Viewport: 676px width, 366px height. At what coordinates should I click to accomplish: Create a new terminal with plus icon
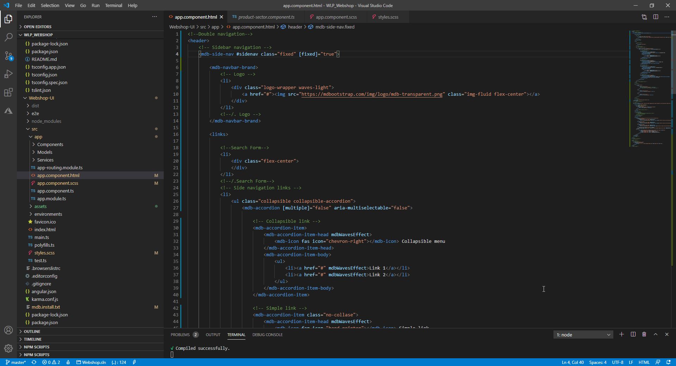pos(621,334)
